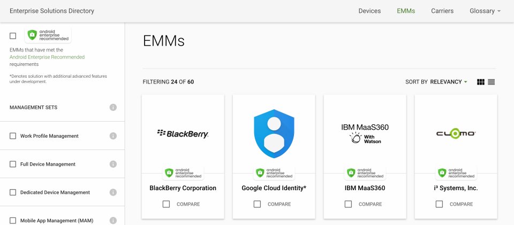Follow the Android Enterprise Recommended link

[47, 57]
